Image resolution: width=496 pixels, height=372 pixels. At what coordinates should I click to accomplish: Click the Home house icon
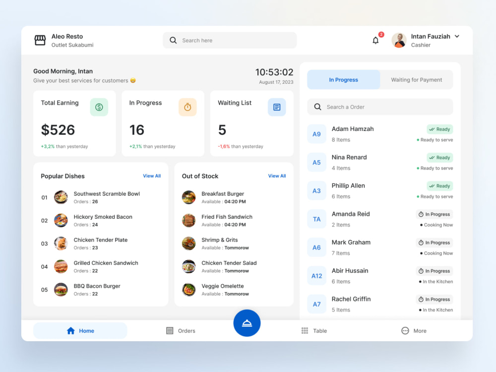pos(70,330)
